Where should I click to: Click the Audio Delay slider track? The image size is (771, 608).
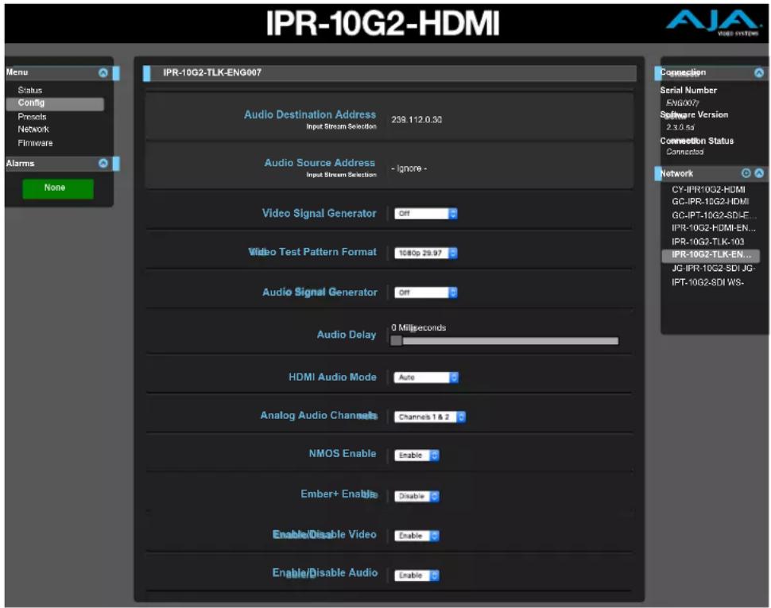tap(505, 341)
